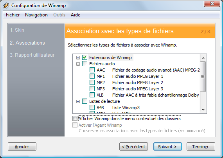This screenshot has height=158, width=223.
Task: Go to step 1. Skin
Action: (17, 30)
